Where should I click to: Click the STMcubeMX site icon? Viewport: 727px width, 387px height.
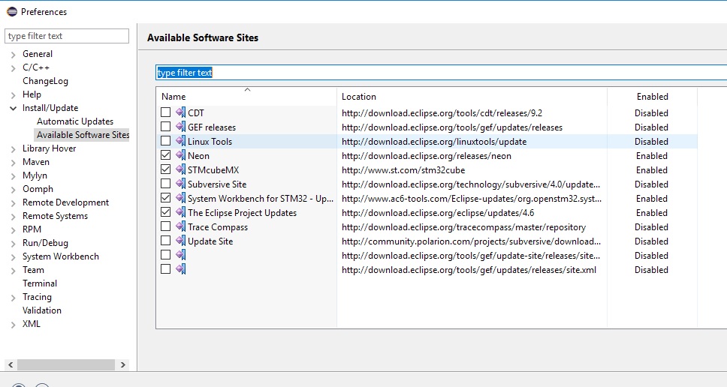coord(180,170)
